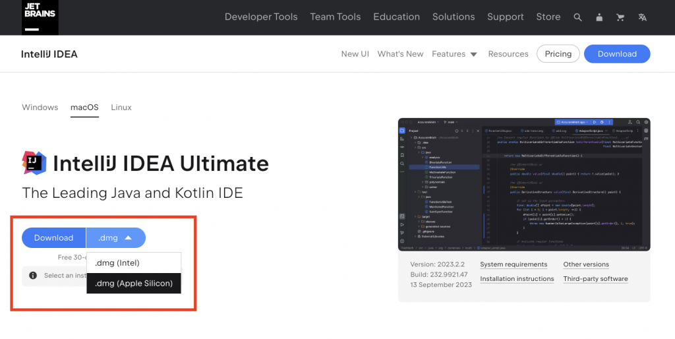Switch to the Windows tab

[x=40, y=108]
